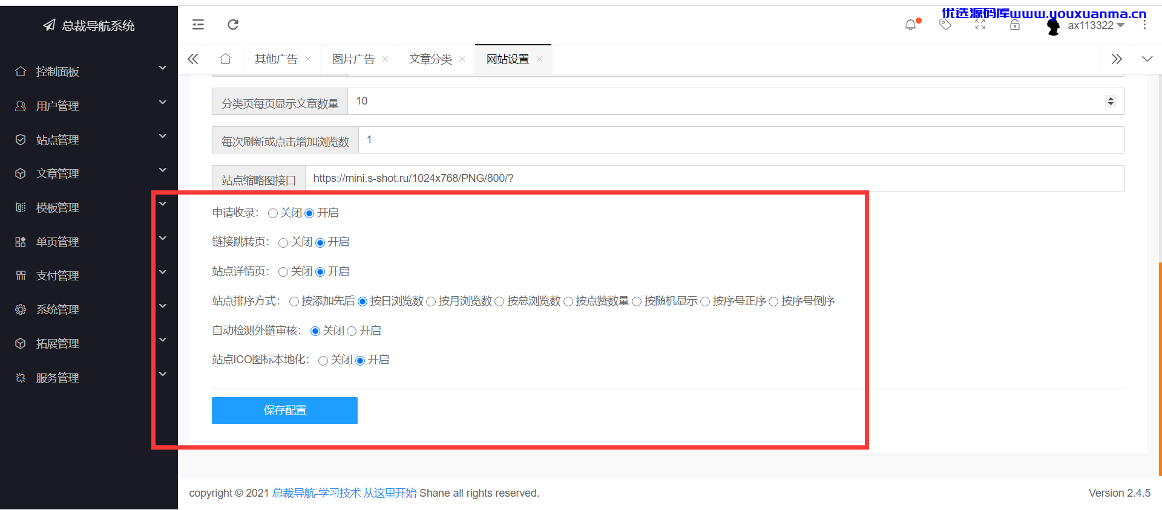Click the 保存配置 button
This screenshot has height=510, width=1162.
(284, 410)
